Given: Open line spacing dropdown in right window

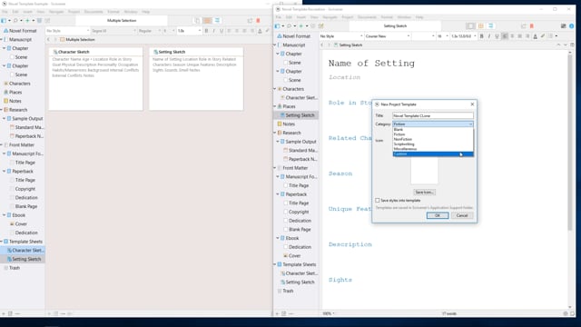Looking at the screenshot, I should point(464,36).
